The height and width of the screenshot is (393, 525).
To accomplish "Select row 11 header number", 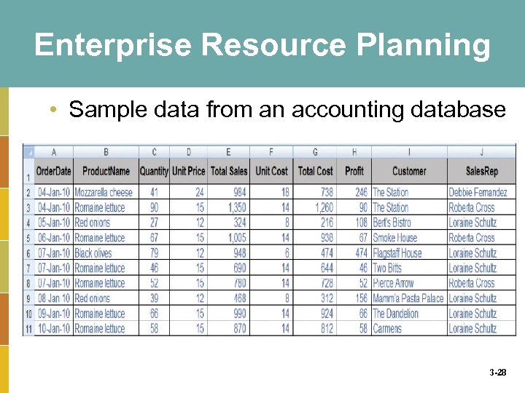I will 28,329.
